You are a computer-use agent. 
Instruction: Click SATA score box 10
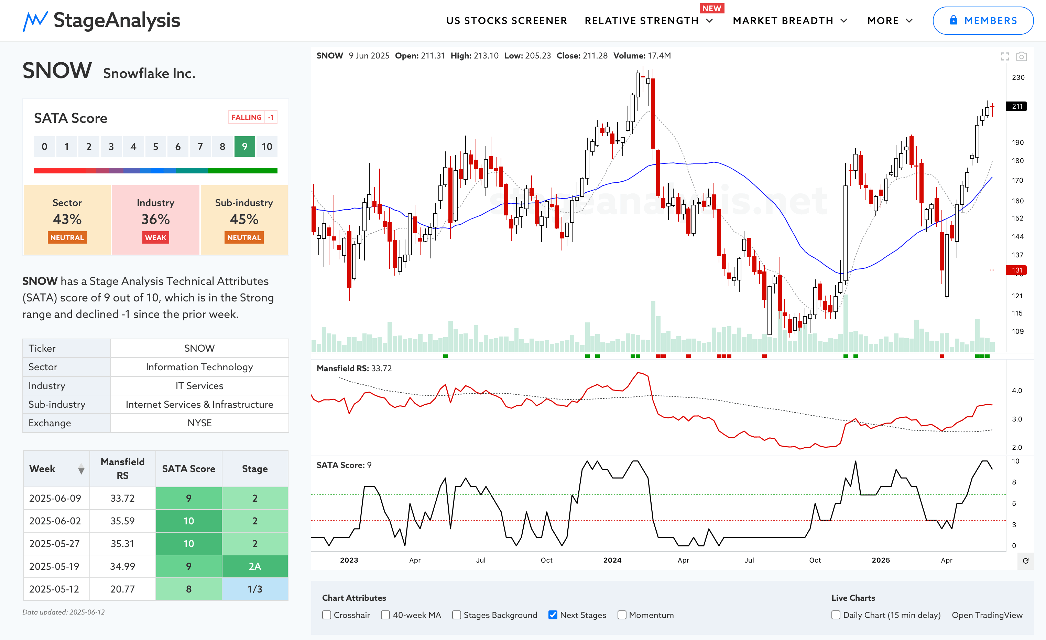tap(266, 147)
